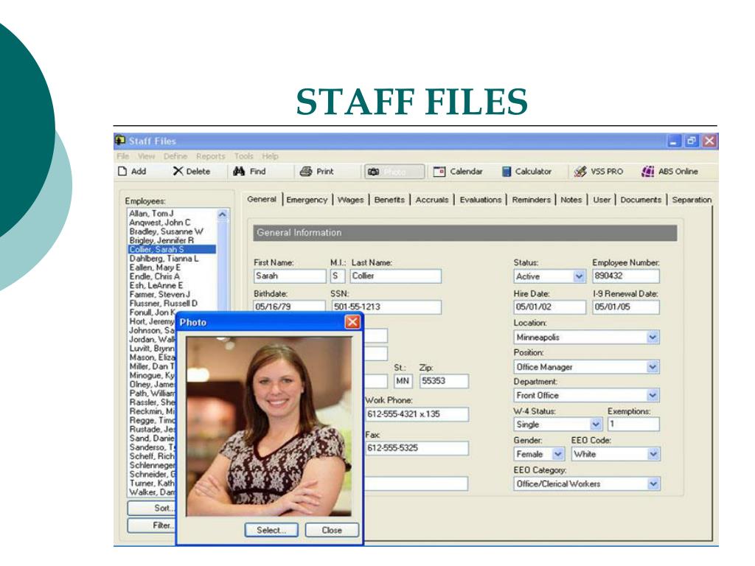Image resolution: width=755 pixels, height=566 pixels.
Task: Expand the W-4 Status dropdown showing Single
Action: click(x=596, y=424)
